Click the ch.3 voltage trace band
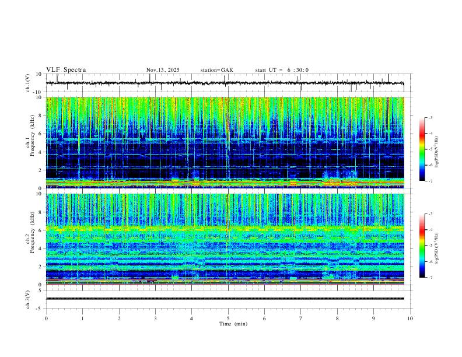Image resolution: width=462 pixels, height=357 pixels. (225, 299)
